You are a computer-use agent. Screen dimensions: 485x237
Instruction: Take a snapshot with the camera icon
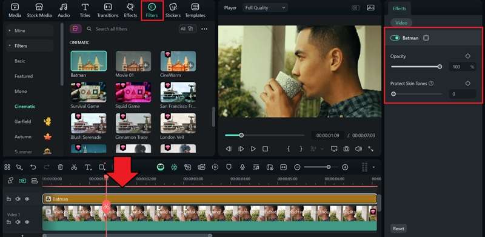(346, 149)
